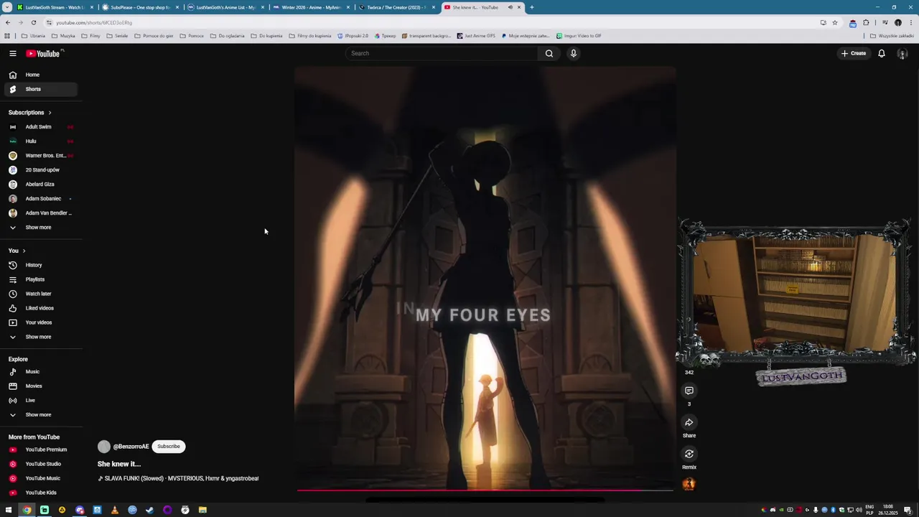The width and height of the screenshot is (919, 517).
Task: Open the SLAVA FUNK! sound link
Action: pyautogui.click(x=178, y=478)
